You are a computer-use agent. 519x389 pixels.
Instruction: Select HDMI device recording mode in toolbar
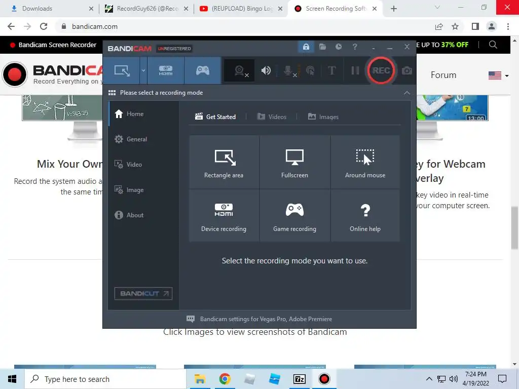166,70
